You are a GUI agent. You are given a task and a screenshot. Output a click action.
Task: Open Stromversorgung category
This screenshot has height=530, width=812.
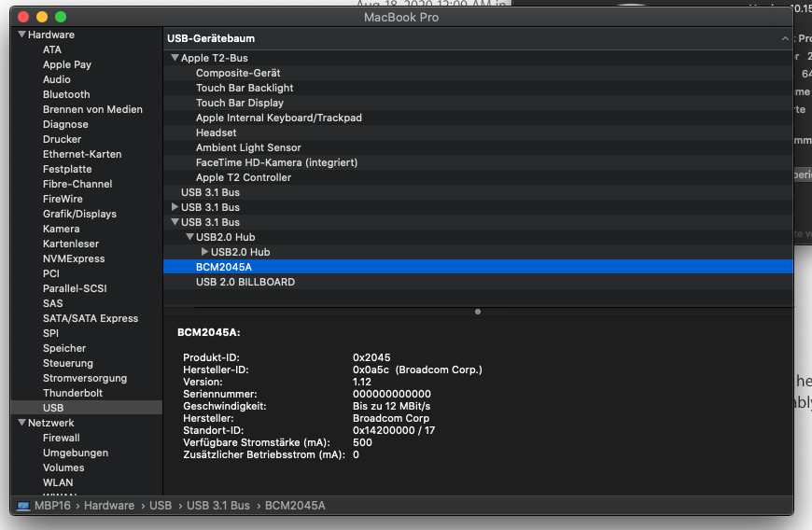pyautogui.click(x=84, y=378)
